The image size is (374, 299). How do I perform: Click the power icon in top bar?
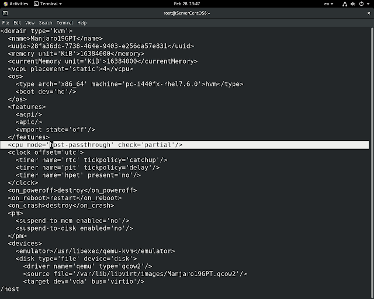click(x=361, y=4)
